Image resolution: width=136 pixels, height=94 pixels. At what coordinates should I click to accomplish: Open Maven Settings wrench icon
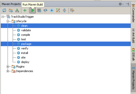click(x=72, y=11)
